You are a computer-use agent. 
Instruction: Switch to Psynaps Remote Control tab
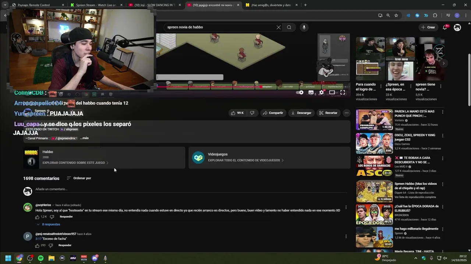click(38, 5)
